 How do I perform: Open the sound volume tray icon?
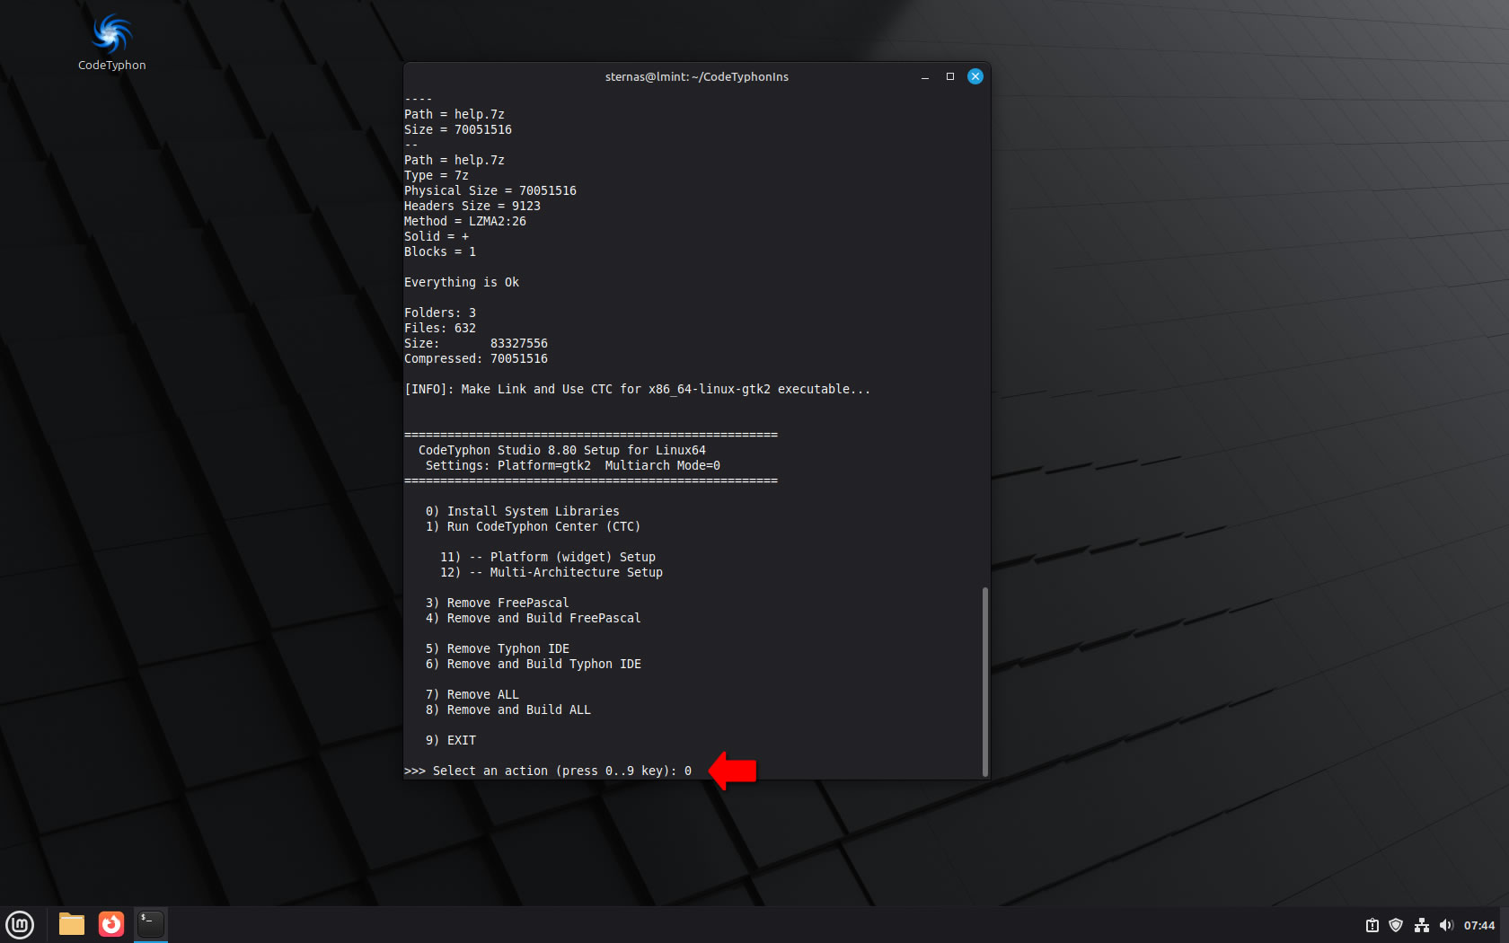coord(1445,925)
